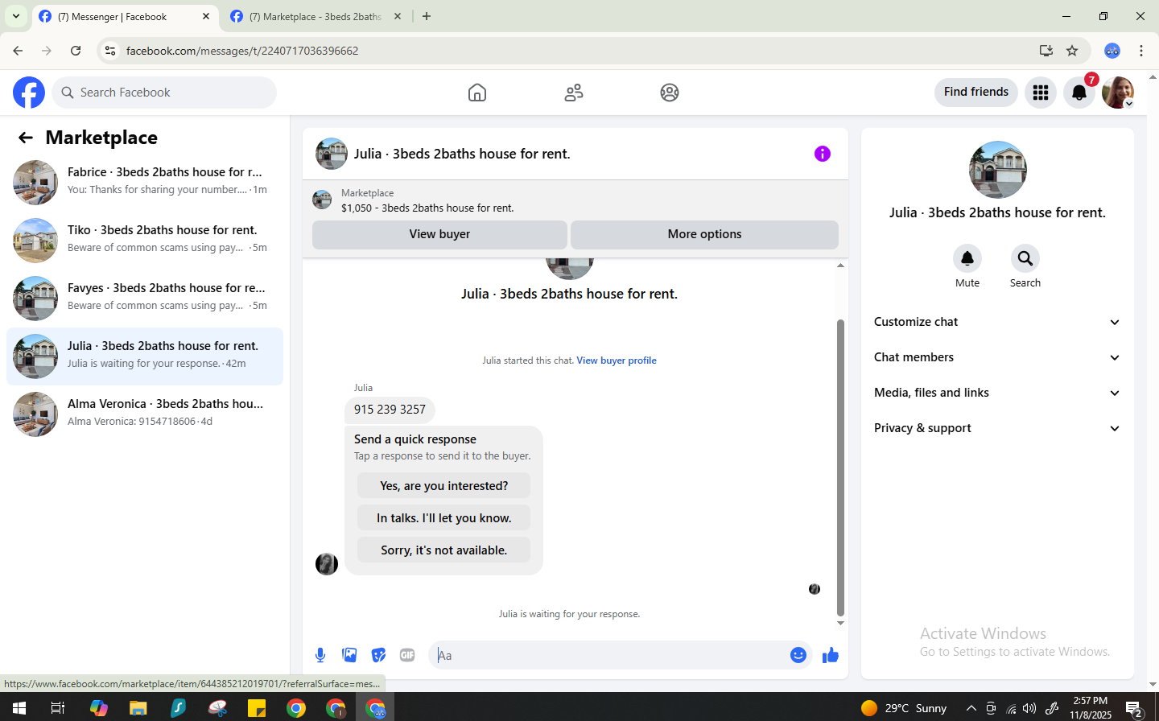Click the Facebook logo
This screenshot has width=1159, height=721.
pos(29,93)
